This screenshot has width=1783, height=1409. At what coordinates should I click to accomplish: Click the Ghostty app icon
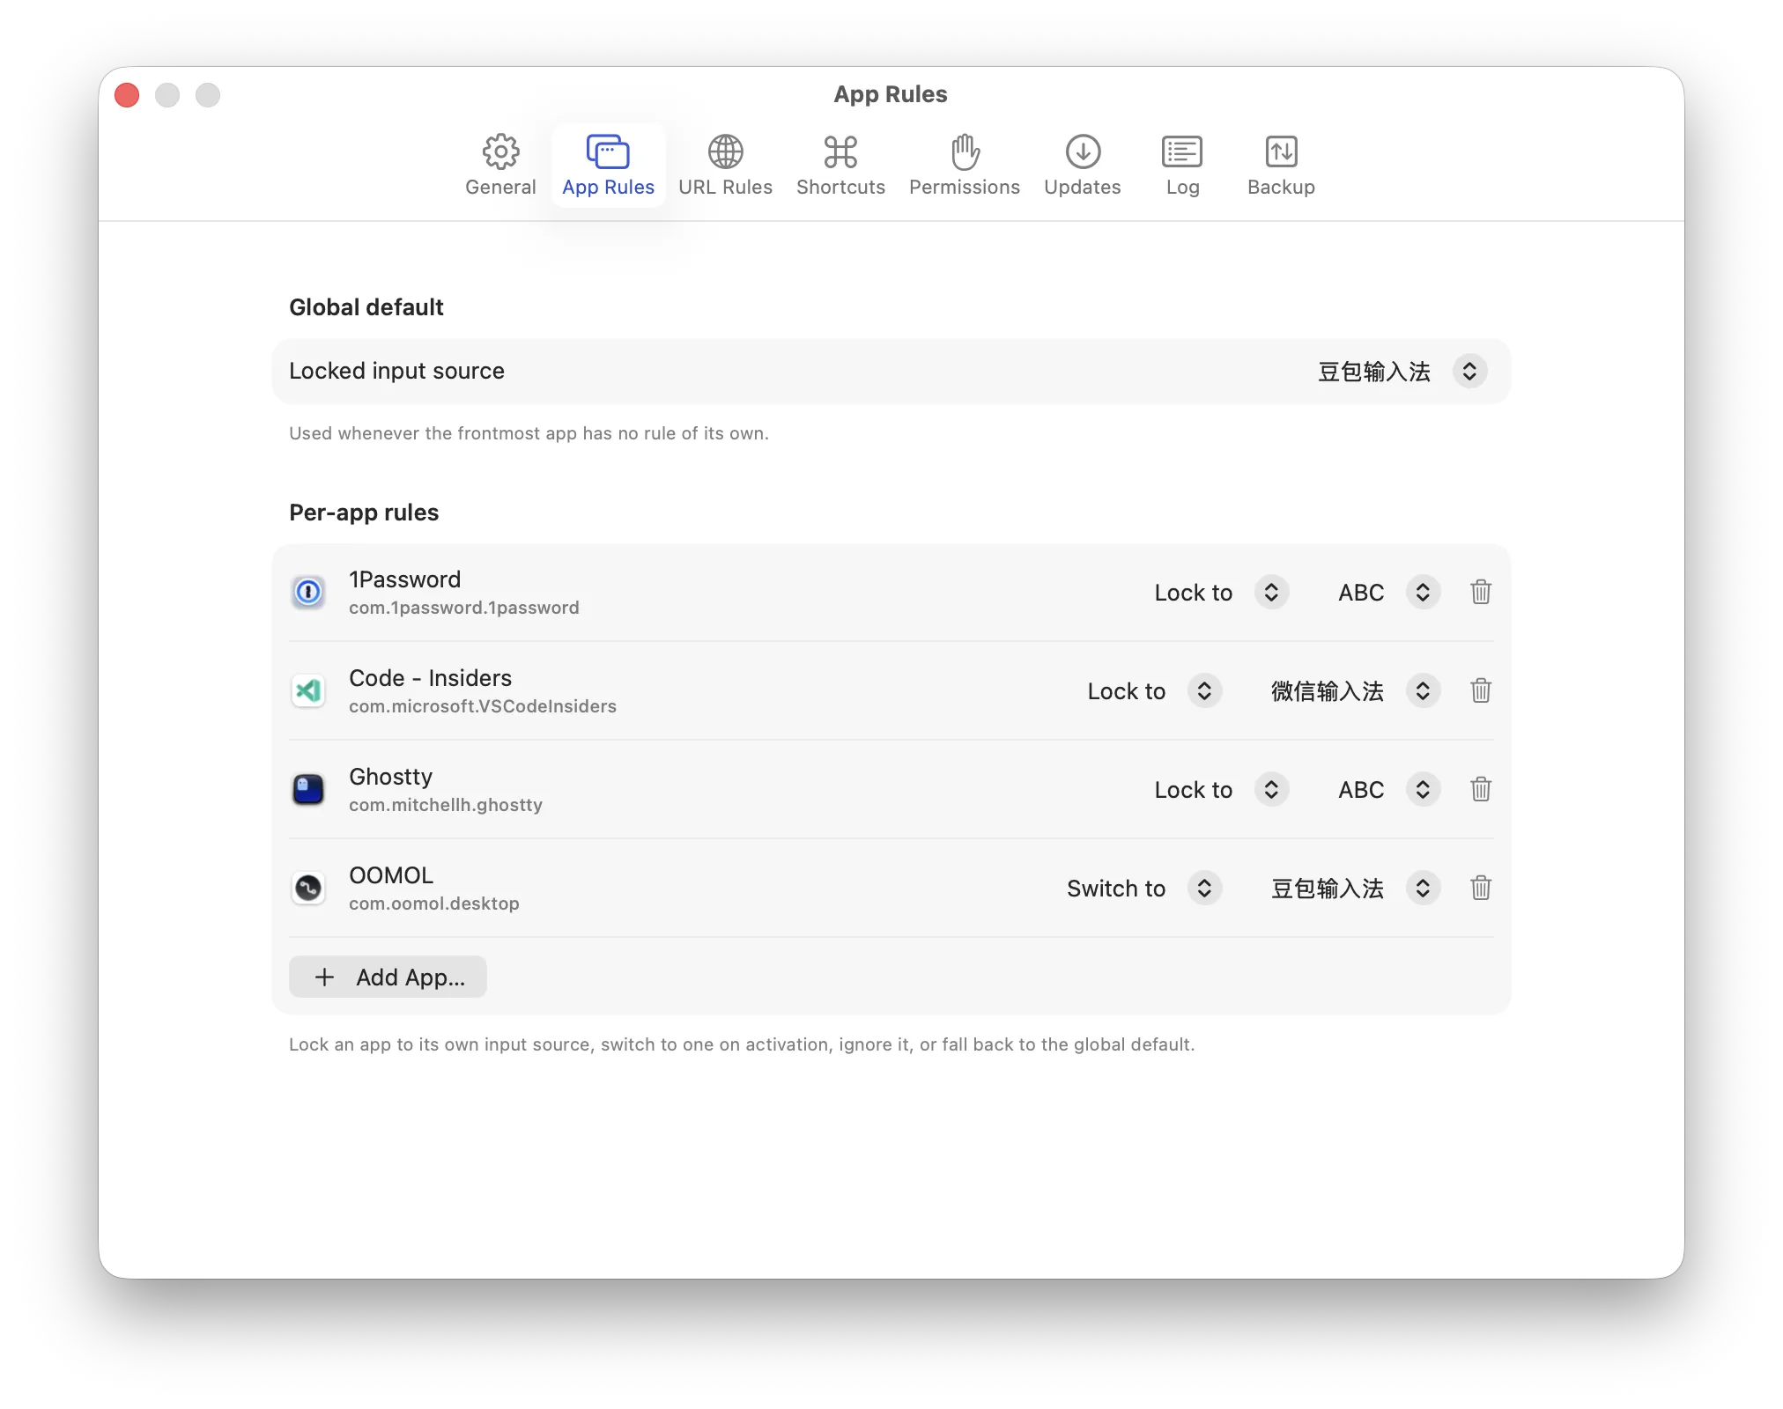click(308, 790)
